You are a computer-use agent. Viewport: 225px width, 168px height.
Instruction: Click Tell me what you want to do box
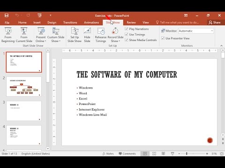click(178, 22)
